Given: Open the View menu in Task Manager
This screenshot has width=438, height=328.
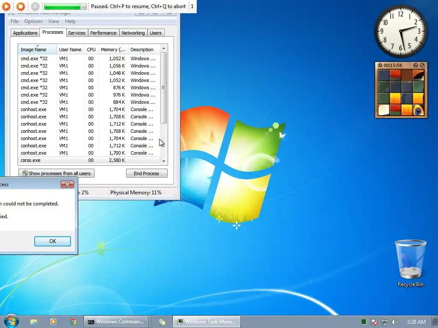Looking at the screenshot, I should click(53, 21).
